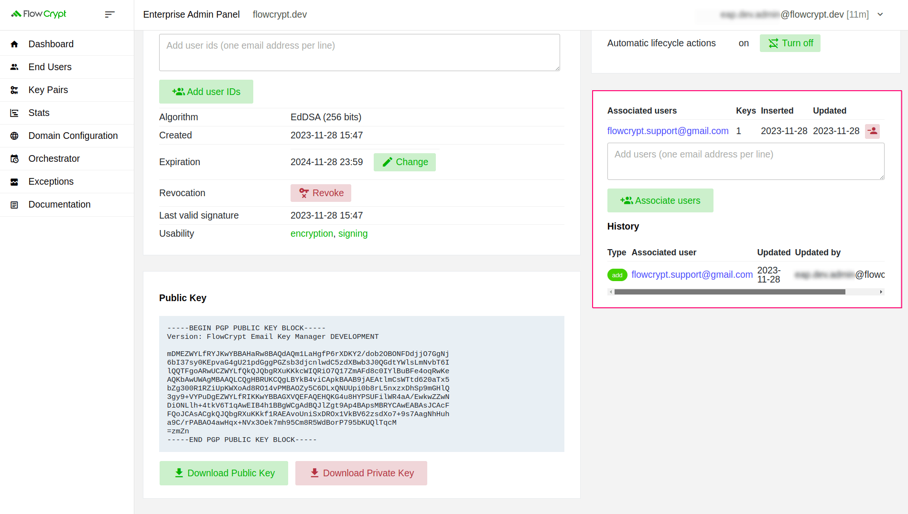Click the Exceptions icon
This screenshot has height=514, width=908.
pyautogui.click(x=14, y=181)
